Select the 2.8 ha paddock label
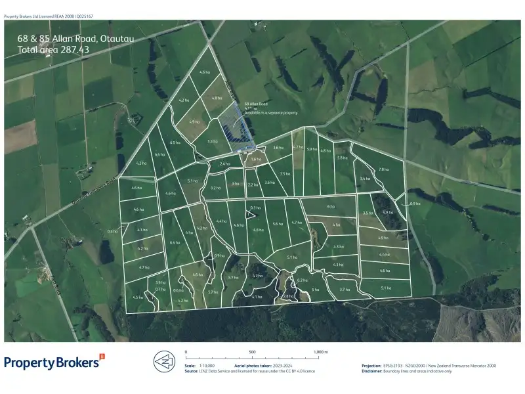This screenshot has width=525, height=394. coord(287,296)
